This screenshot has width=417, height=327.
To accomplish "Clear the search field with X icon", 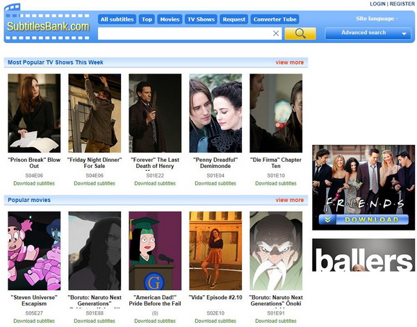I will tap(276, 33).
